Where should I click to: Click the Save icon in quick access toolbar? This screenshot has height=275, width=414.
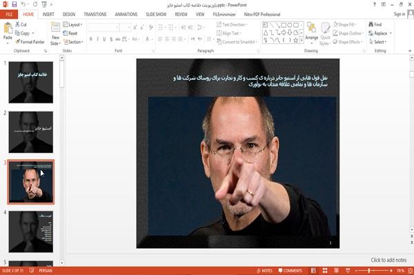click(14, 4)
